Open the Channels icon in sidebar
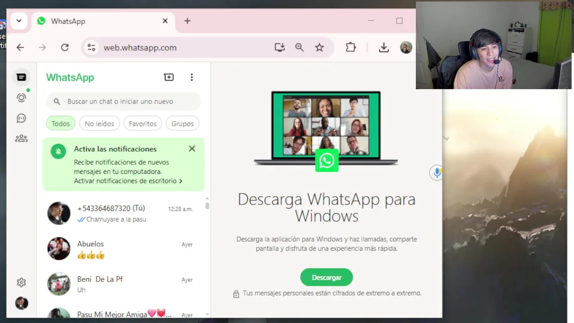The width and height of the screenshot is (574, 323). click(x=21, y=118)
